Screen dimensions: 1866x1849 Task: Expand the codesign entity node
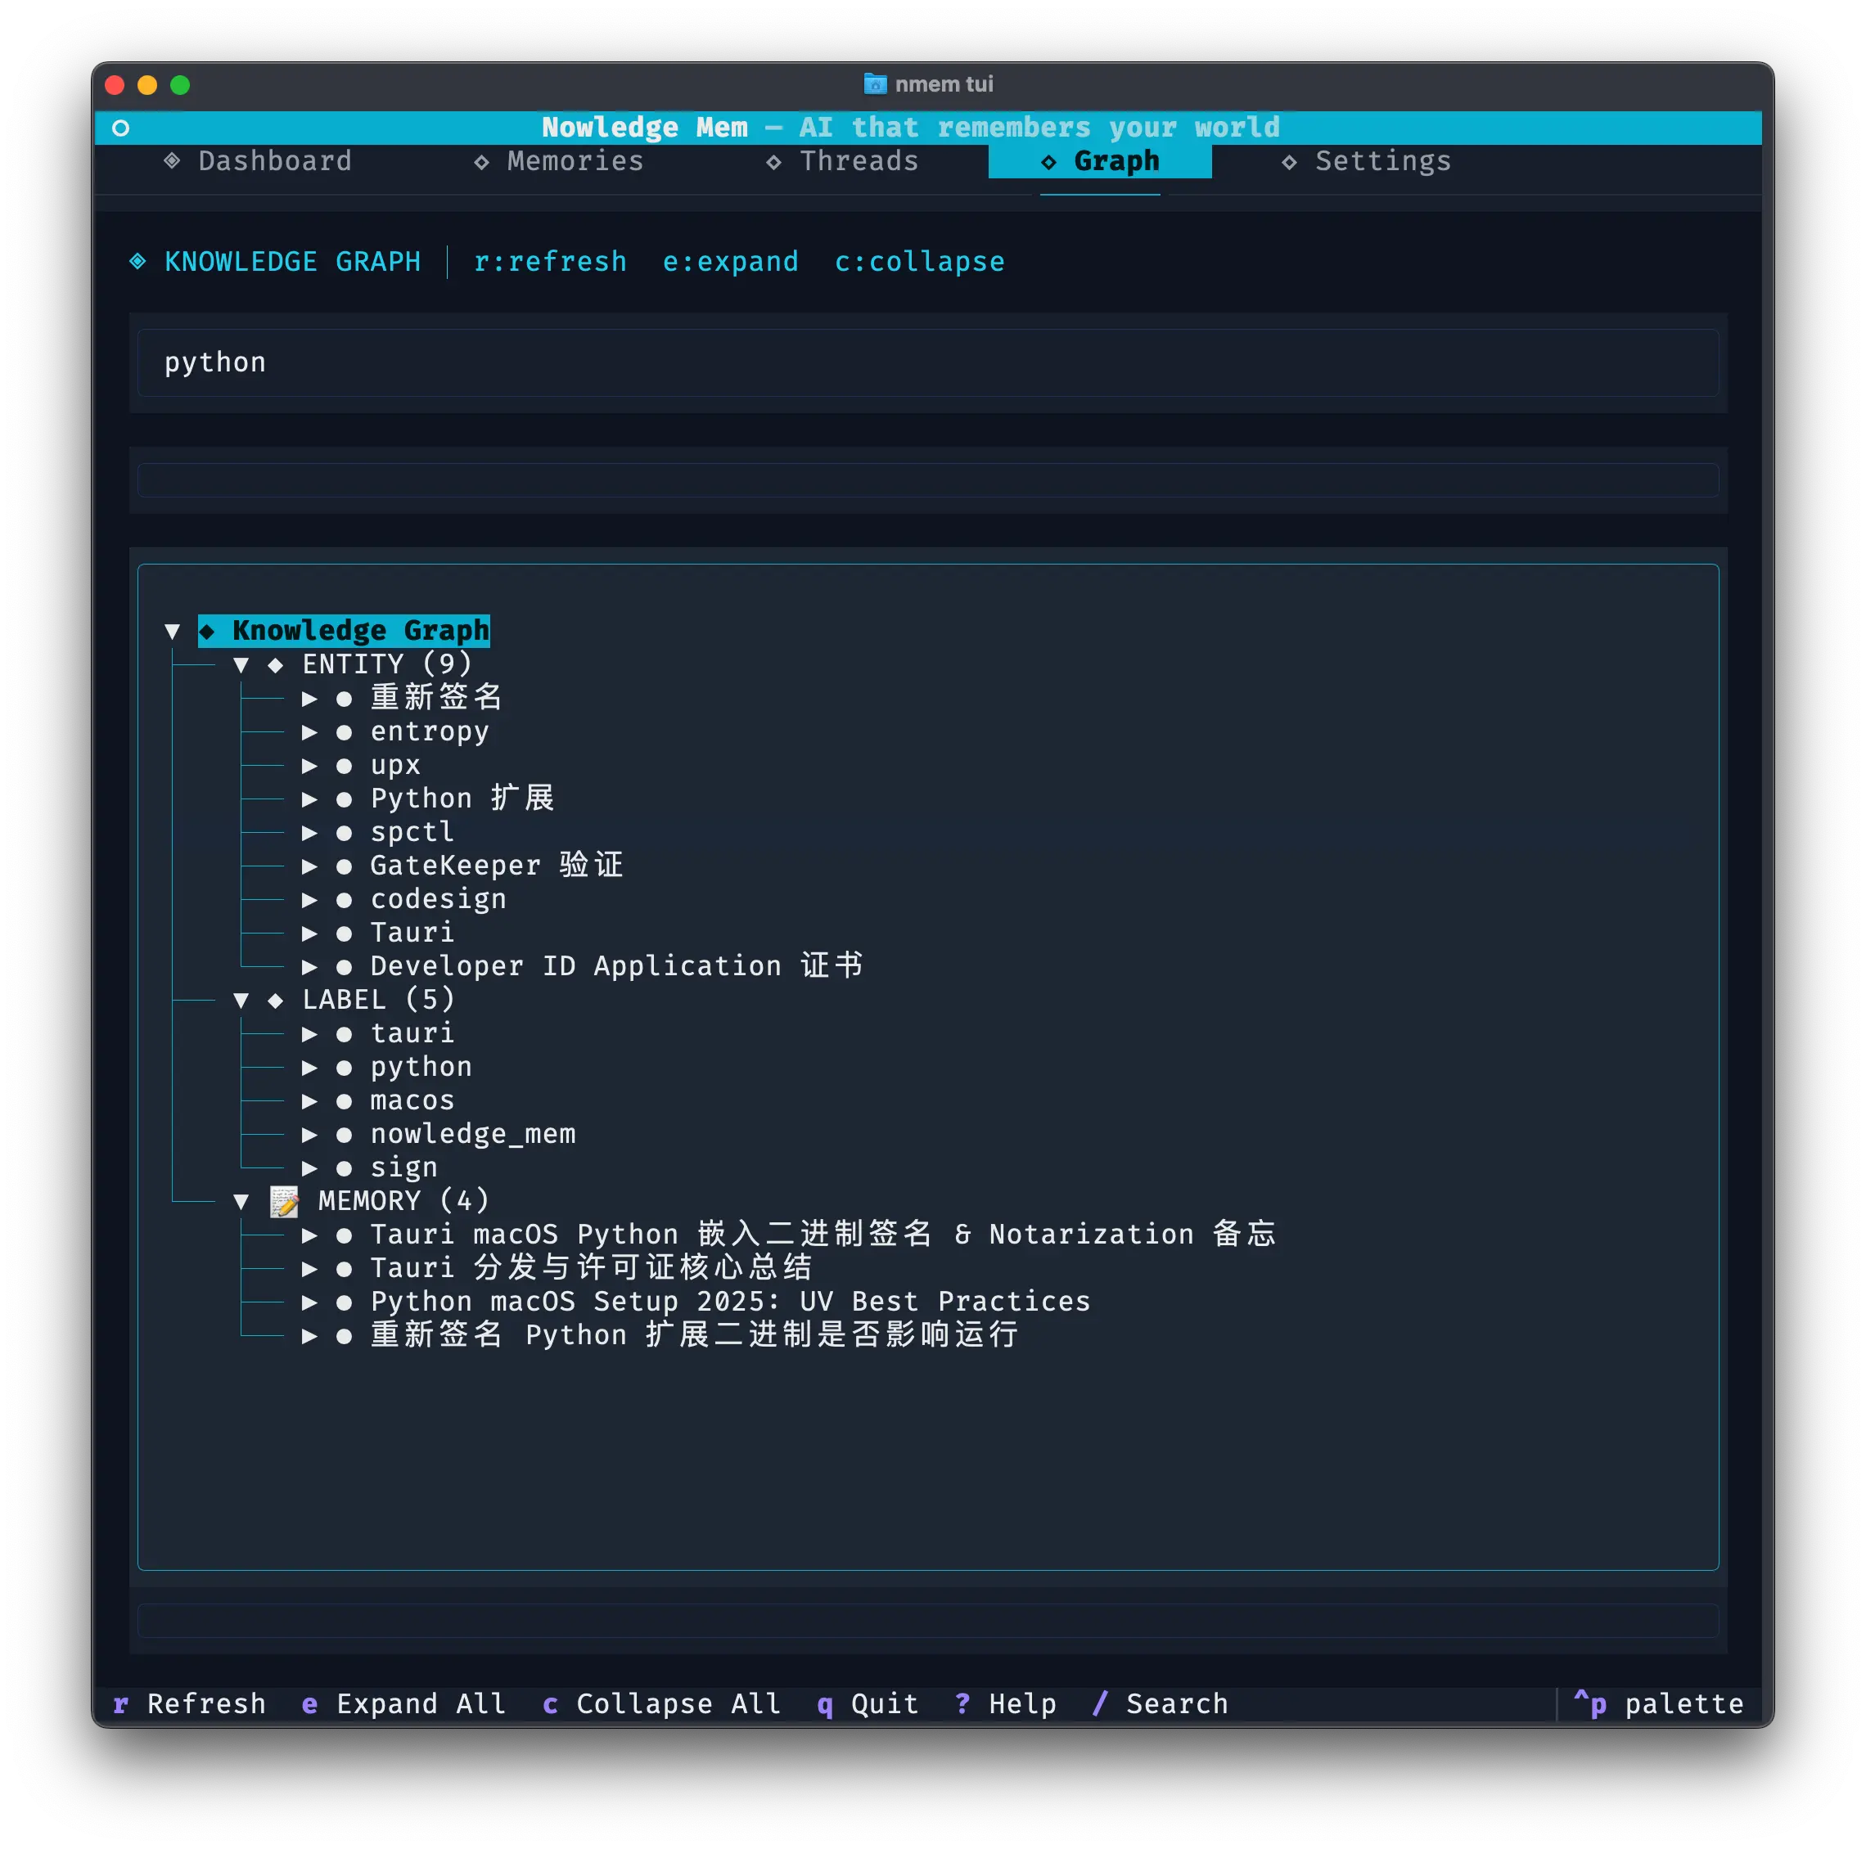coord(310,900)
